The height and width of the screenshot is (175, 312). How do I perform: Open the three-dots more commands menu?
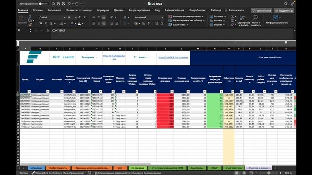[82, 4]
